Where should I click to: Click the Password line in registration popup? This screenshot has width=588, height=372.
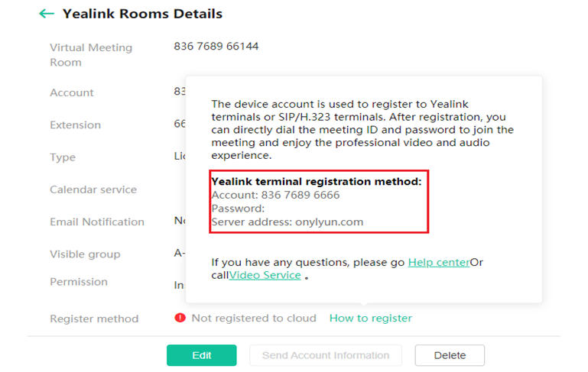(x=238, y=209)
